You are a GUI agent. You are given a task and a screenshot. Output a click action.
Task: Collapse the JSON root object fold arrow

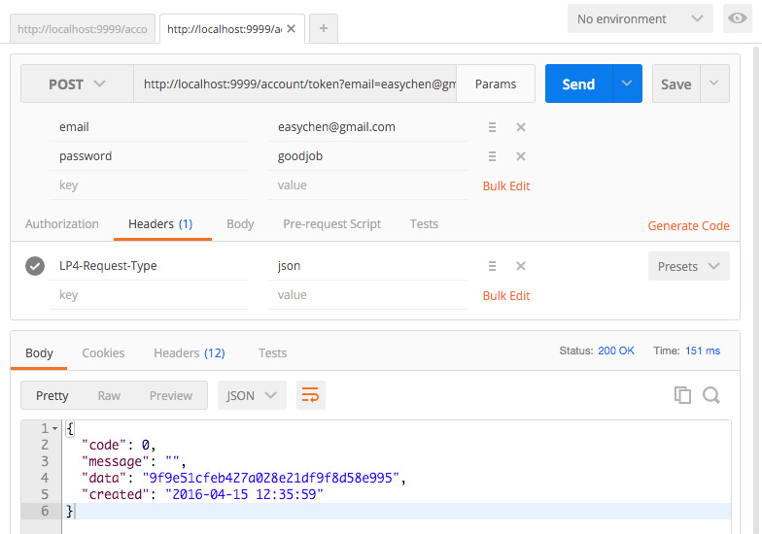[54, 428]
